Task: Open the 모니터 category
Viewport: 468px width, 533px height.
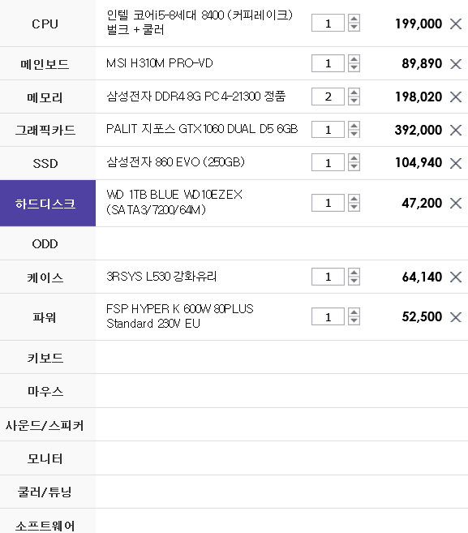Action: pos(48,458)
